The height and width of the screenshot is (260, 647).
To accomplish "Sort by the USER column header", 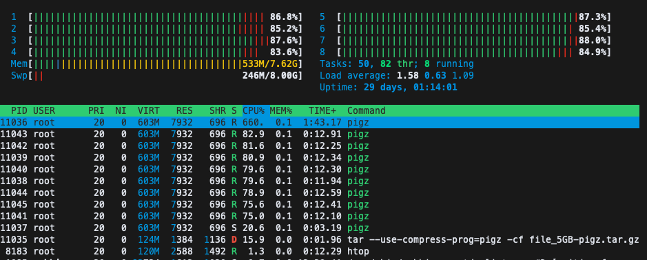I will [x=44, y=110].
